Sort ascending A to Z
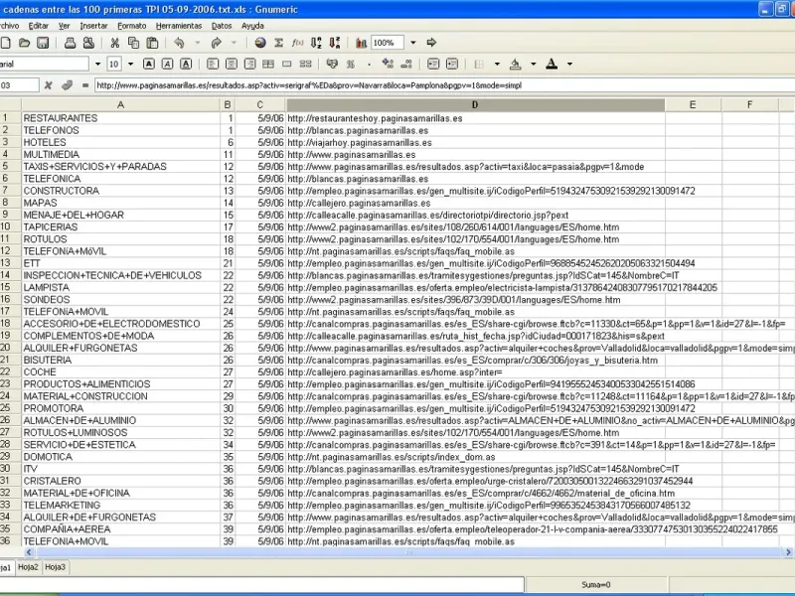795x596 pixels. pyautogui.click(x=316, y=43)
